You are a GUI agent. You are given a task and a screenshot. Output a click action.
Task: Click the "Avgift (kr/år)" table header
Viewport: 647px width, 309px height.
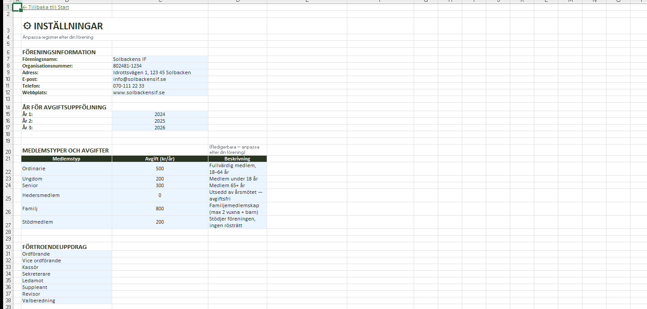click(x=159, y=159)
